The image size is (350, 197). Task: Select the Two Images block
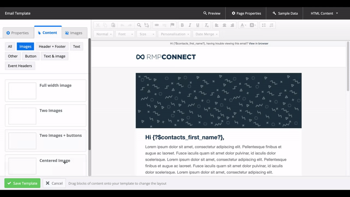point(45,116)
